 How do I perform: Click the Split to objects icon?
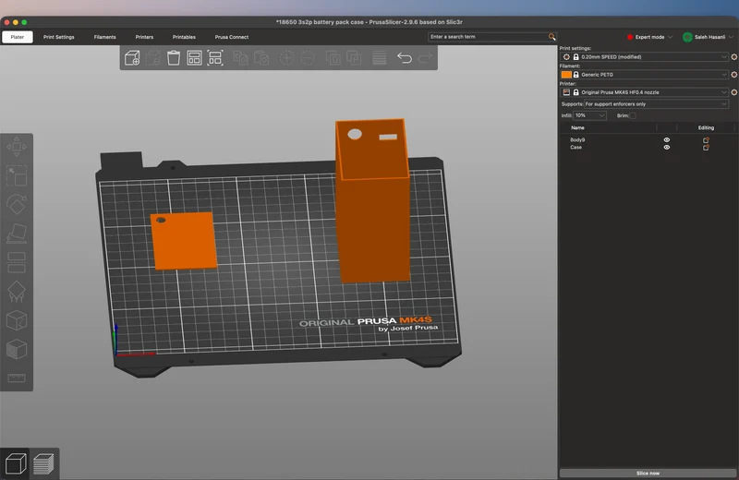click(x=333, y=58)
